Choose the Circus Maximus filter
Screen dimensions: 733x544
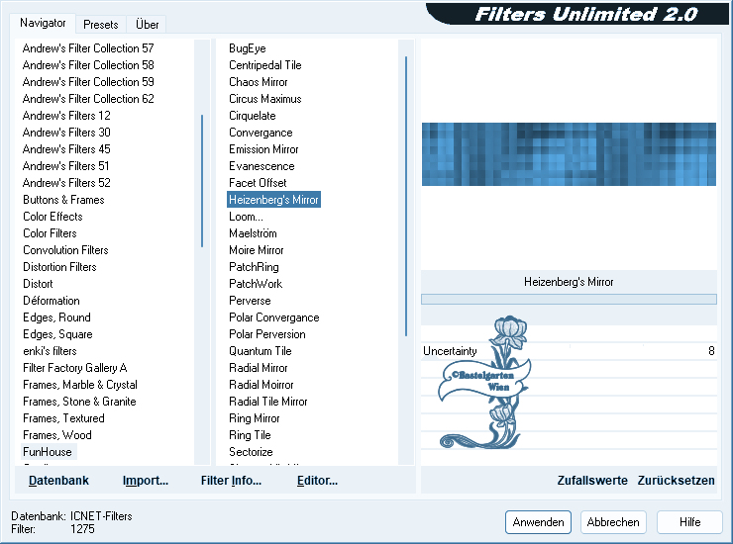click(265, 99)
